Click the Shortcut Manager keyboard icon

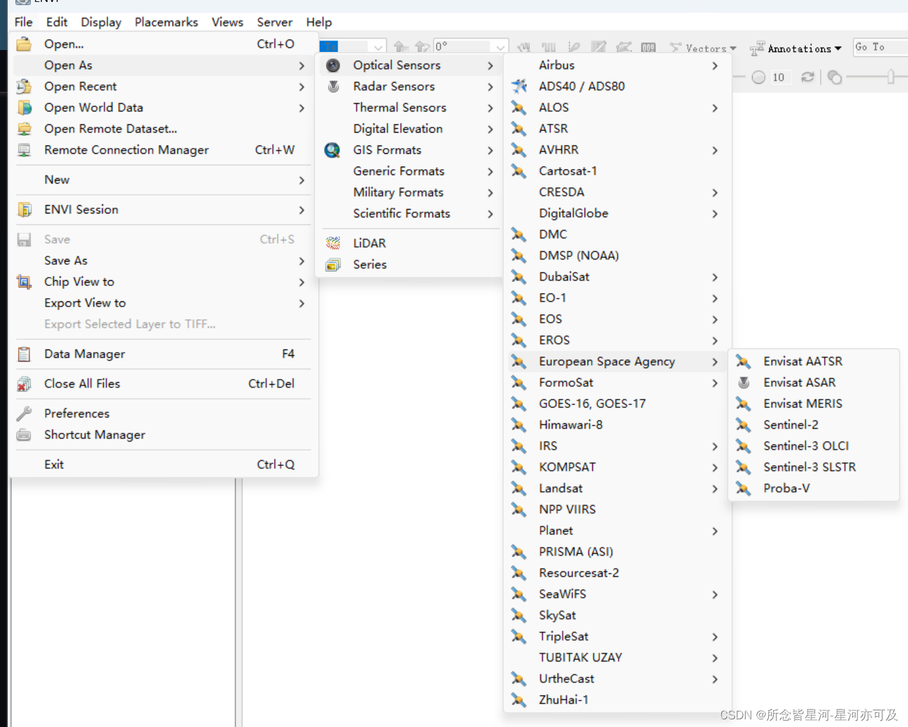pos(24,435)
